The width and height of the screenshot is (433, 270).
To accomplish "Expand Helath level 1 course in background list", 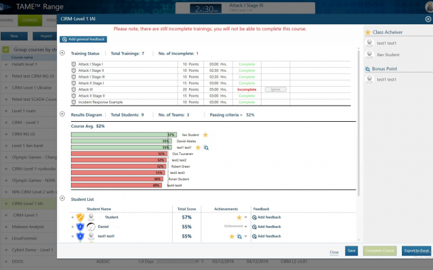I will tap(6, 64).
